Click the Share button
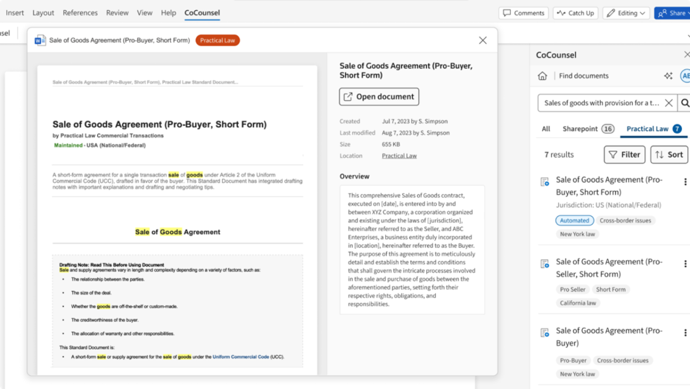This screenshot has width=690, height=389. tap(672, 13)
